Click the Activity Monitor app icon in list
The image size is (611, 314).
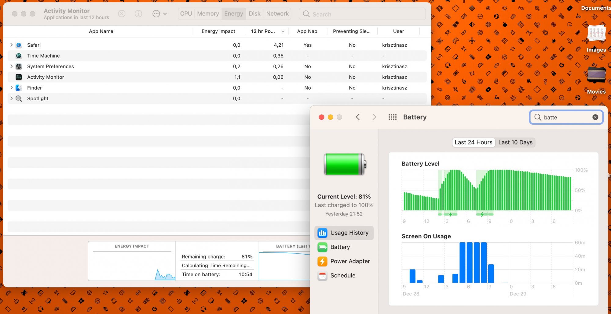click(x=19, y=77)
